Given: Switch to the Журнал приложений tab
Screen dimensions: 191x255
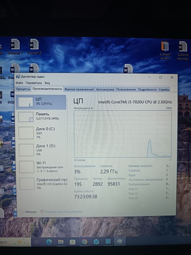Looking at the screenshot, I should point(79,89).
